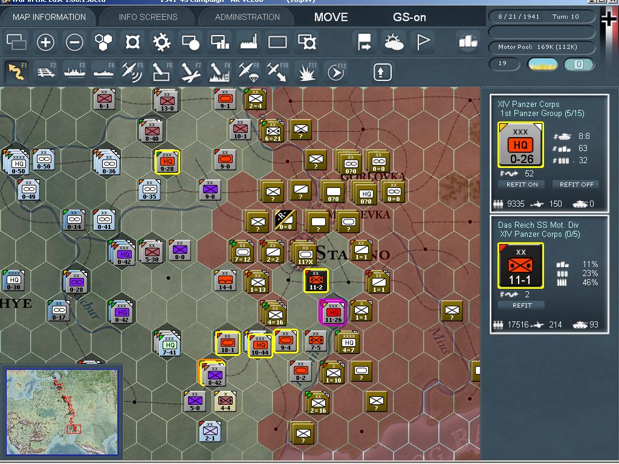
Task: Zoom in the map with plus icon
Action: click(x=45, y=42)
